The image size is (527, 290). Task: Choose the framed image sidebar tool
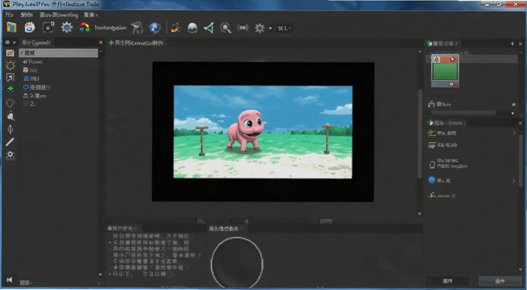tap(10, 77)
